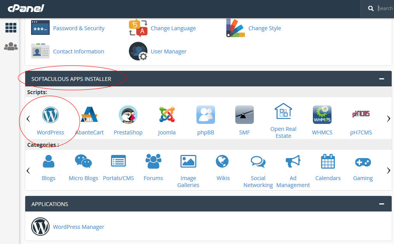
Task: Open the Calendars category icon
Action: click(328, 161)
